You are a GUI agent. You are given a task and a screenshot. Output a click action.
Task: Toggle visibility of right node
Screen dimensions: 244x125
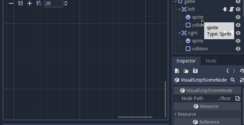pyautogui.click(x=238, y=33)
